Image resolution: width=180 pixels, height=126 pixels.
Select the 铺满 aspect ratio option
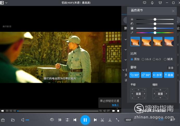pyautogui.click(x=168, y=59)
